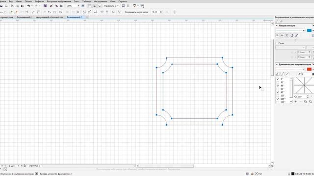Click the delete node icon

pos(16,12)
